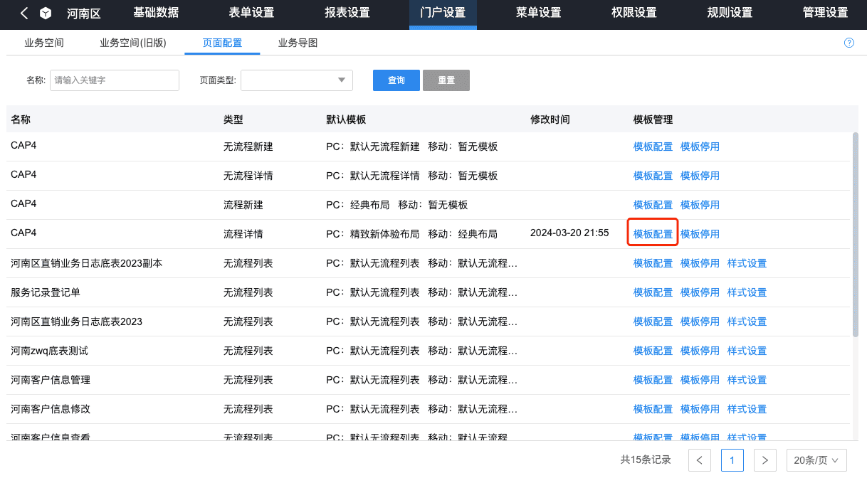Click 模板停用 for 无流程新建 row
Image resolution: width=867 pixels, height=478 pixels.
pyautogui.click(x=700, y=147)
